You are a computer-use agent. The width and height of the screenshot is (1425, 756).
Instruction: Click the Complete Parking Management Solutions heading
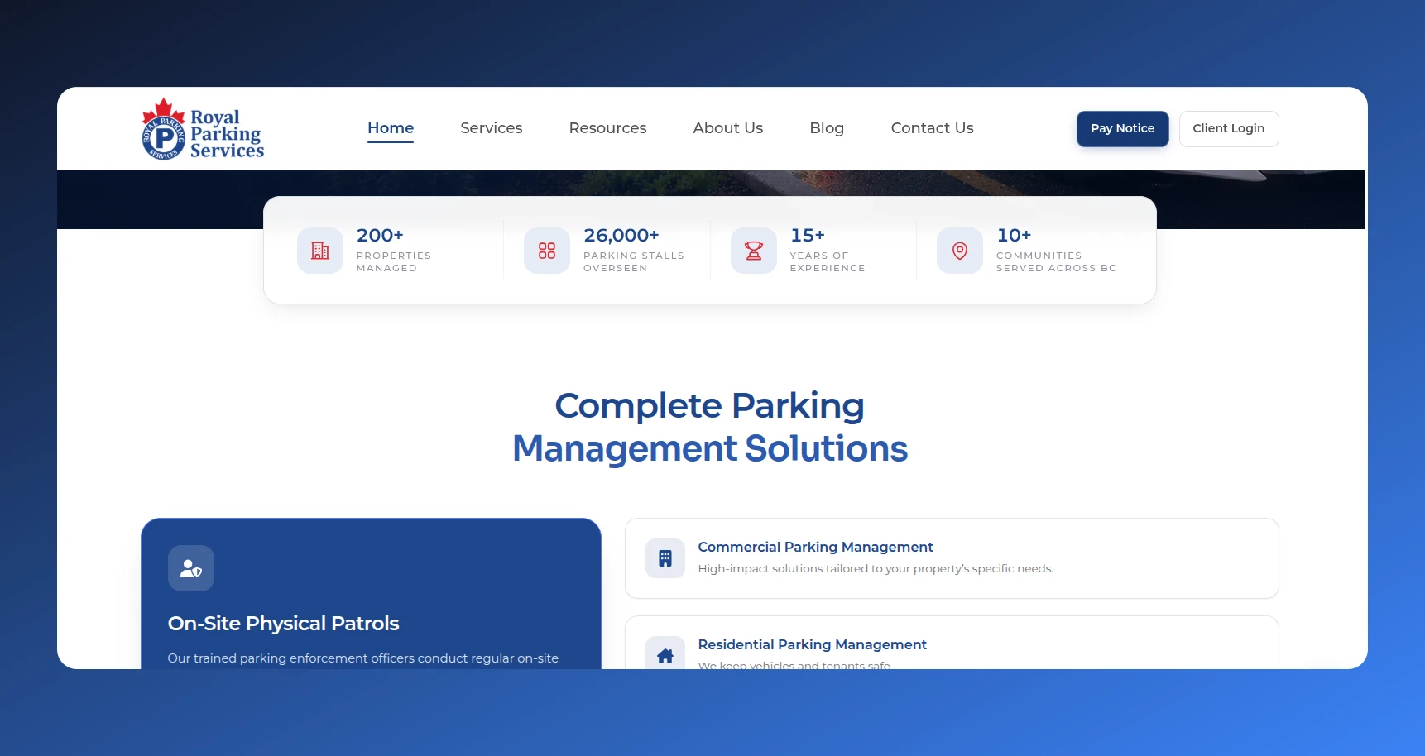(710, 427)
